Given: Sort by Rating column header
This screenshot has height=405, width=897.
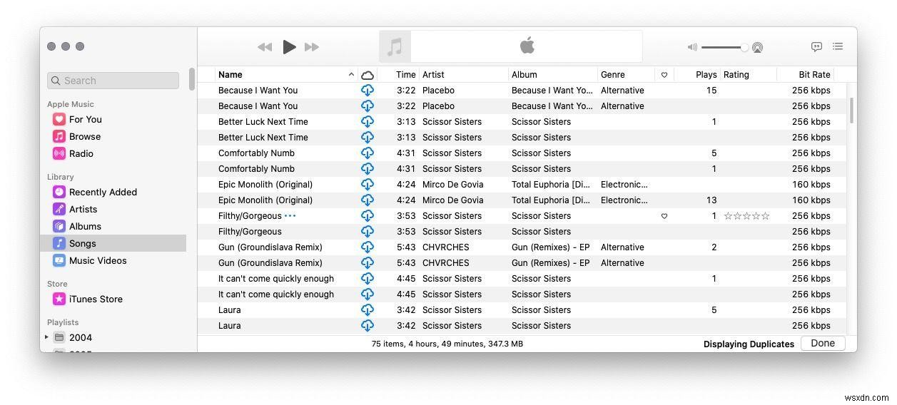Looking at the screenshot, I should pos(749,74).
